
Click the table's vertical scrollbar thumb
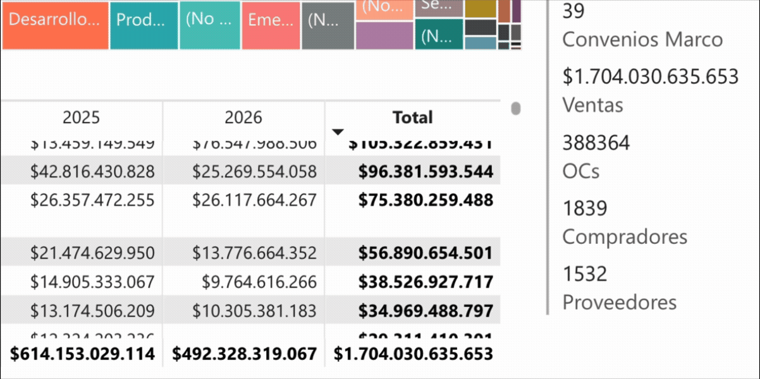pos(515,109)
